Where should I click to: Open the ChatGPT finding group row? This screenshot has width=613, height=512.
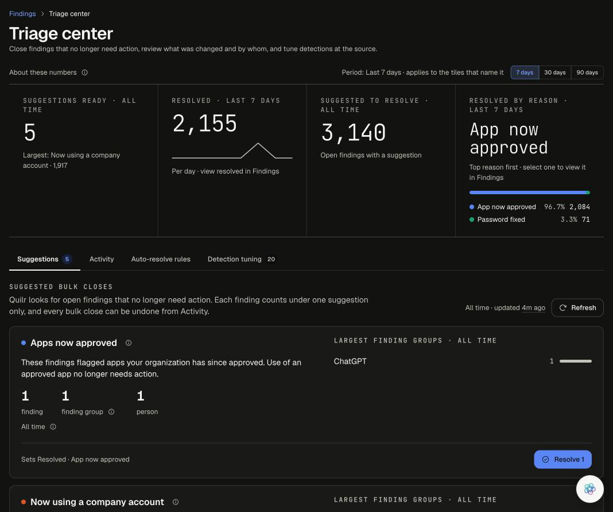click(x=463, y=361)
